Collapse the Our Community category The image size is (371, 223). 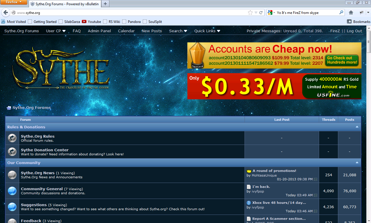[357, 163]
